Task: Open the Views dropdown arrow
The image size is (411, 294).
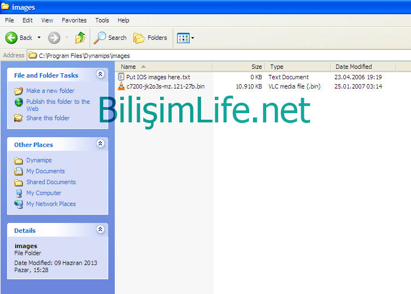Action: pyautogui.click(x=192, y=38)
